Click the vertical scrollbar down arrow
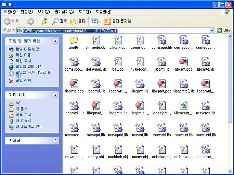 pyautogui.click(x=230, y=171)
